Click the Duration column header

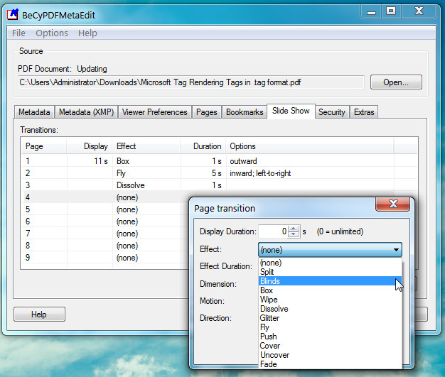pyautogui.click(x=203, y=146)
